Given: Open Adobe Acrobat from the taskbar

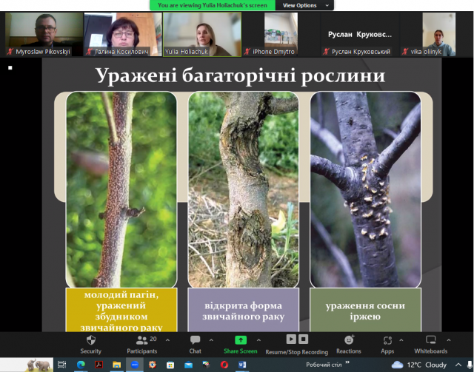Looking at the screenshot, I should point(99,365).
